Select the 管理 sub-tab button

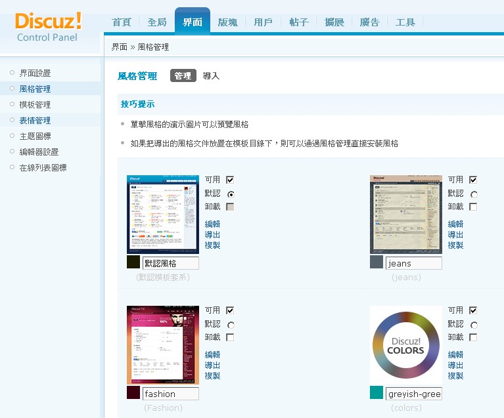click(183, 75)
